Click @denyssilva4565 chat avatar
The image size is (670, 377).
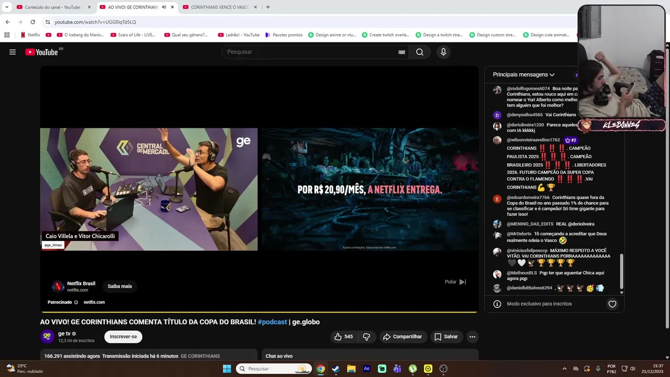(x=497, y=115)
